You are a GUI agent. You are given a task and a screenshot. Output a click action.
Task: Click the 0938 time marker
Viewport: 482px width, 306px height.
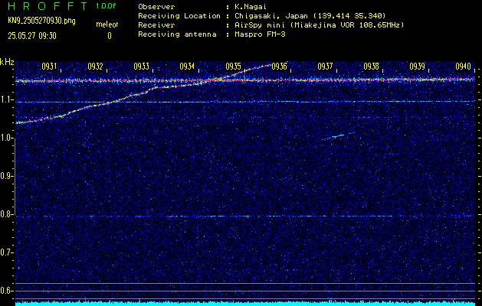(x=371, y=67)
